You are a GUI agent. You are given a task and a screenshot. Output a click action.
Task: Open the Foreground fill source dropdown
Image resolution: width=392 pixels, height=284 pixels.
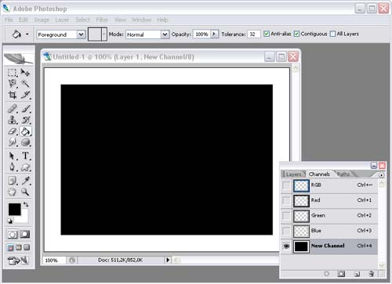81,34
